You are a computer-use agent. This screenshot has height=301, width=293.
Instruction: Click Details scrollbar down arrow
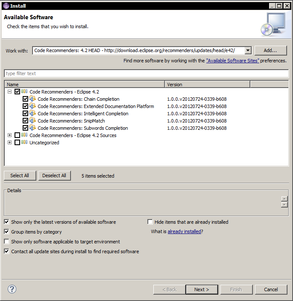(x=284, y=205)
